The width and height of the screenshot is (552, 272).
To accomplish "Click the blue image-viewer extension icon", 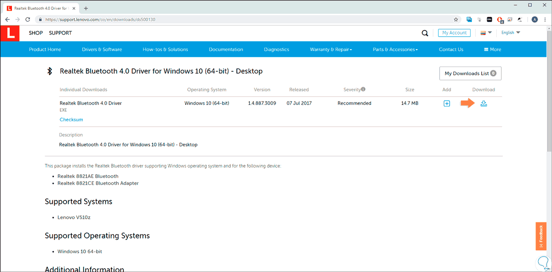I will pos(469,20).
